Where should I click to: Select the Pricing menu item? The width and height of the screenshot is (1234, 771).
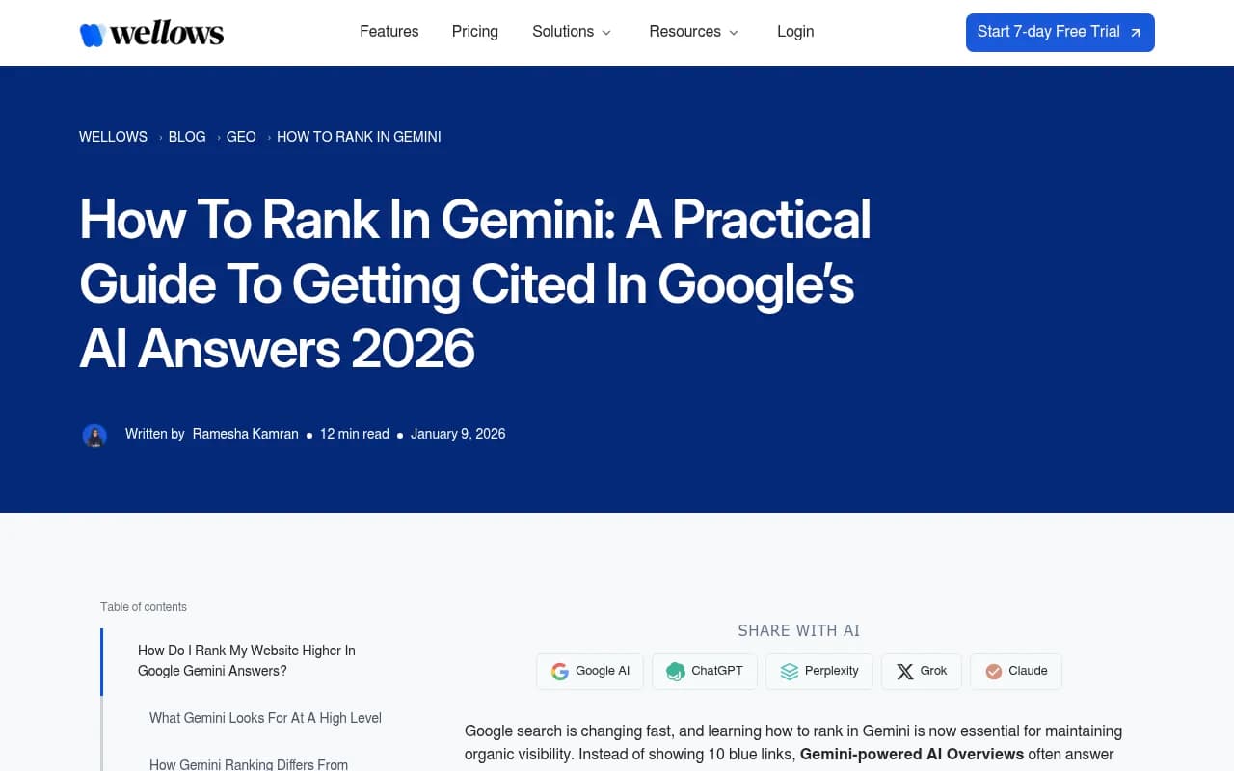(x=474, y=32)
